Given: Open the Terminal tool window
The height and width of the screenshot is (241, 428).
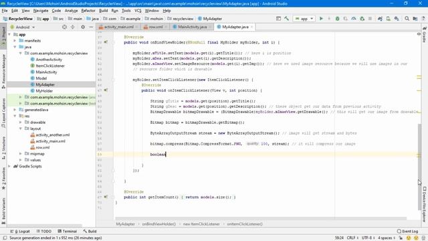Looking at the screenshot, I should click(x=67, y=231).
